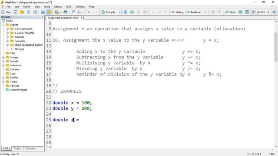Switch to the Database tab
Screen dimensions: 278x156
coord(30,148)
